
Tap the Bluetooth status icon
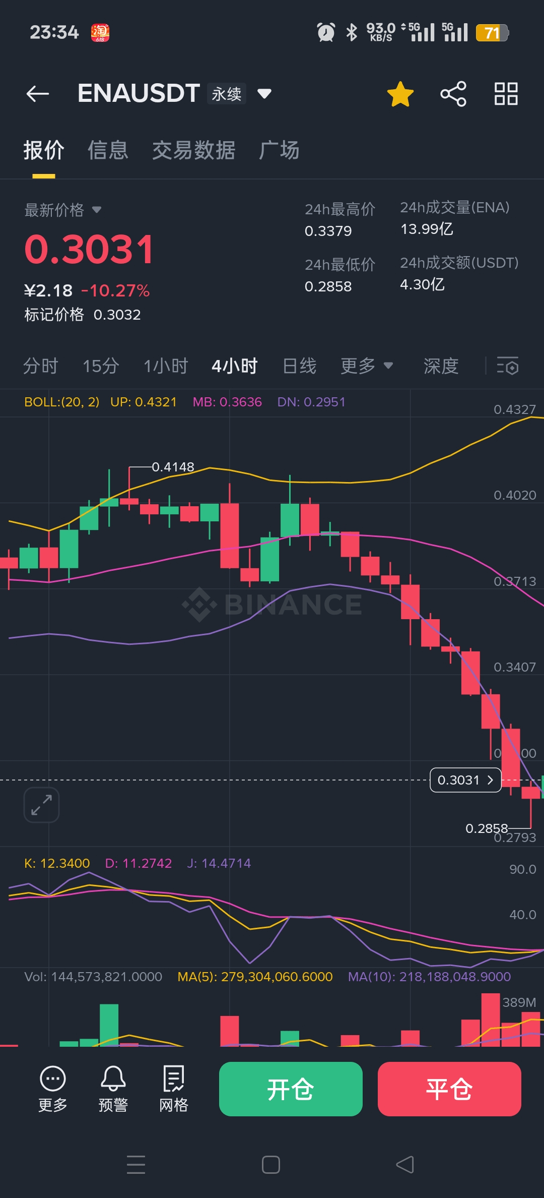pyautogui.click(x=352, y=33)
